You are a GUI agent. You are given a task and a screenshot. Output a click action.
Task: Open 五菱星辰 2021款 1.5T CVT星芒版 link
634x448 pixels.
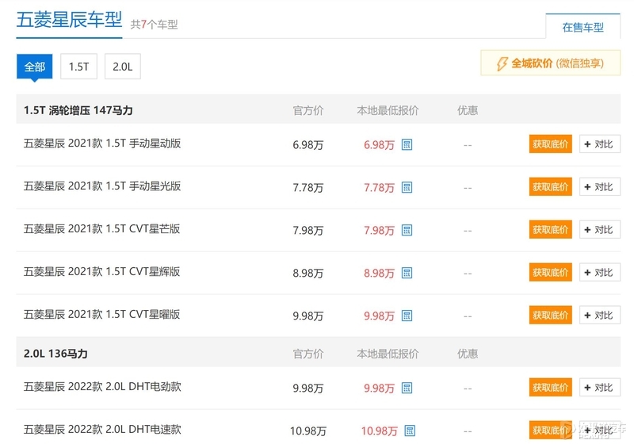tap(102, 229)
